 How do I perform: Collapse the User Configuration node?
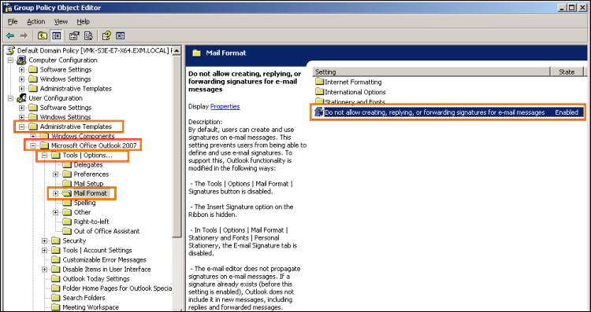point(10,98)
